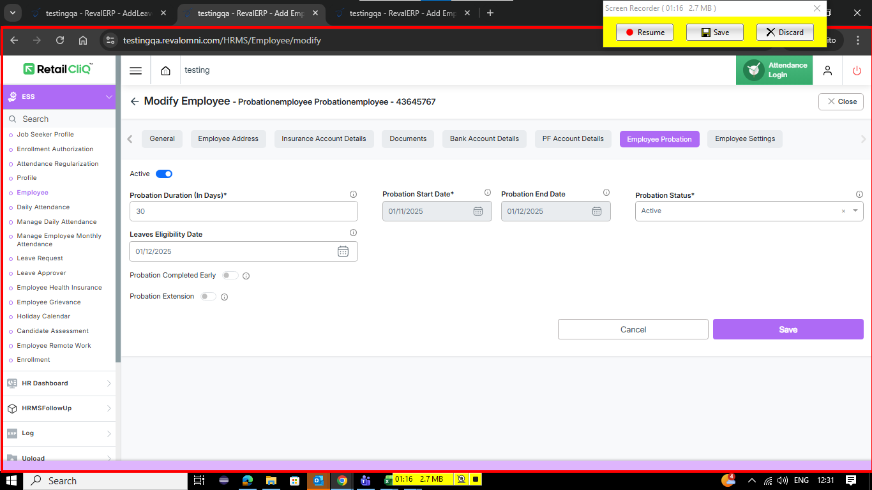Click info icon beside Probation Extension

224,297
